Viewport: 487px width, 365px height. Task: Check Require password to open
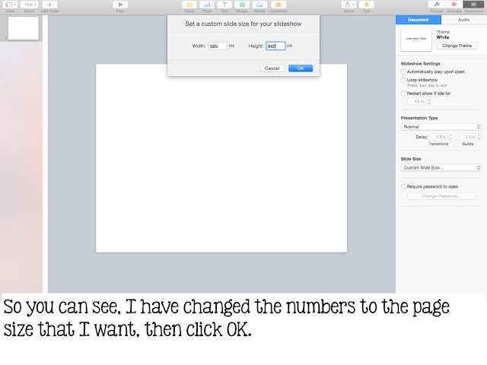pyautogui.click(x=403, y=186)
